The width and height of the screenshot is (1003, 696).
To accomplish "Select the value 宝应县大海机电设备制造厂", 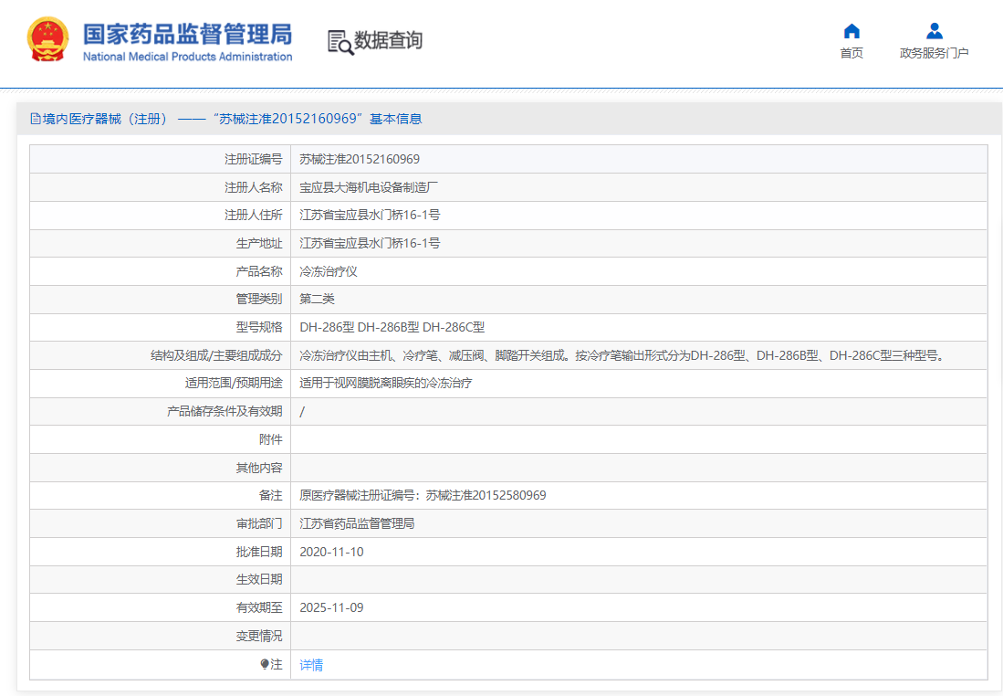I will coord(369,187).
